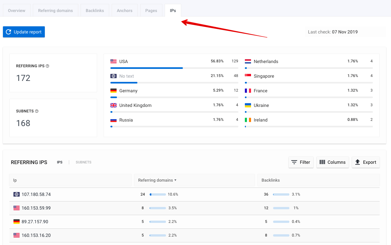Select IP address 160.153.16.20
The height and width of the screenshot is (245, 391).
pos(36,235)
